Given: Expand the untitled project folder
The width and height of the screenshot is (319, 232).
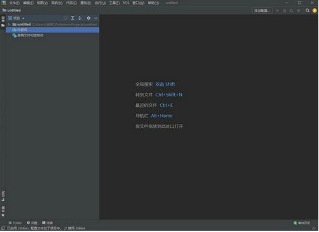Looking at the screenshot, I should [9, 24].
